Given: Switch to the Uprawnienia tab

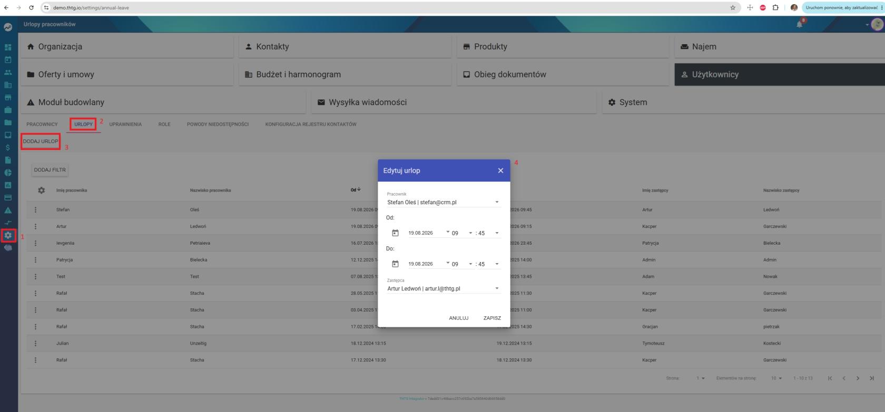Looking at the screenshot, I should click(x=125, y=124).
